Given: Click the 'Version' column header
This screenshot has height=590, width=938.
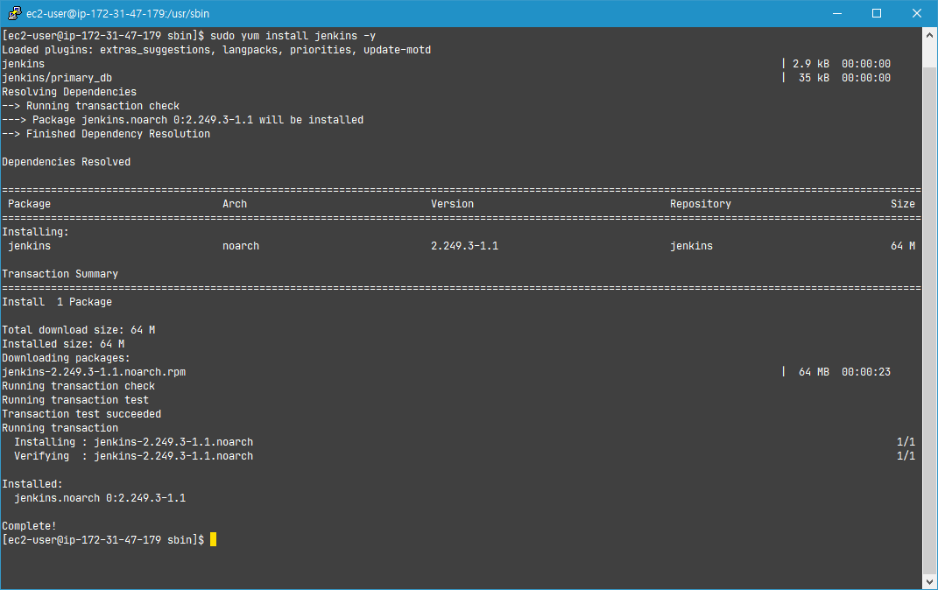Looking at the screenshot, I should [452, 204].
